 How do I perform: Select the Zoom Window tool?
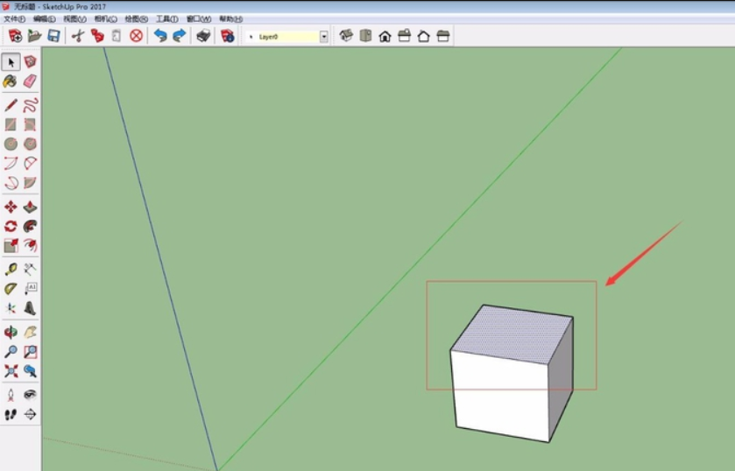click(30, 351)
